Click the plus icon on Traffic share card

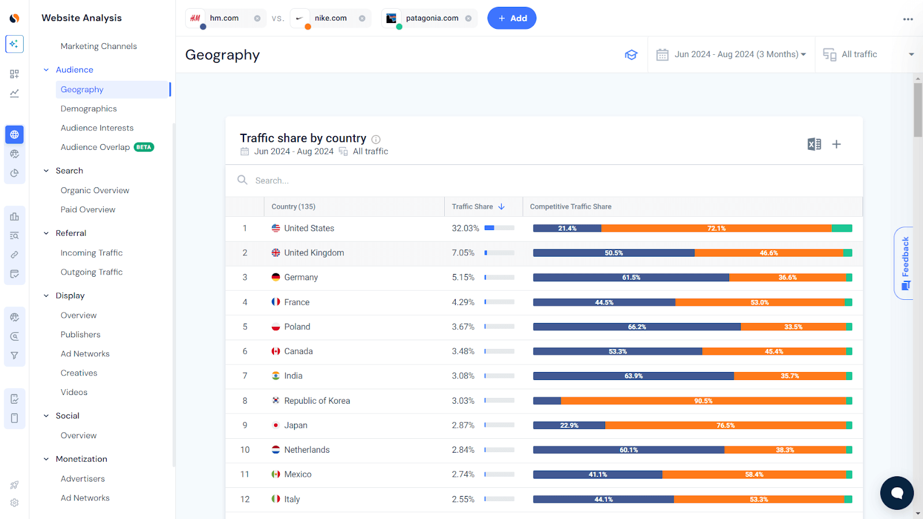836,144
